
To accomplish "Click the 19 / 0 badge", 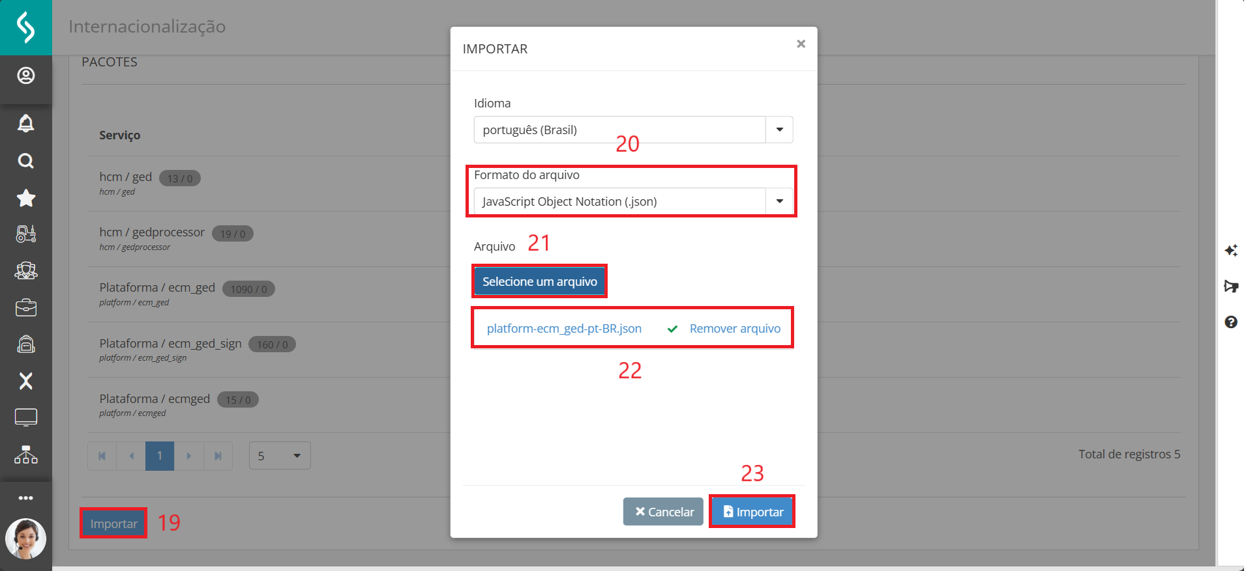I will click(233, 234).
